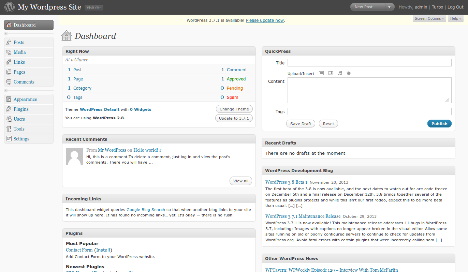
Task: Open the New Post dropdown arrow
Action: pyautogui.click(x=389, y=7)
